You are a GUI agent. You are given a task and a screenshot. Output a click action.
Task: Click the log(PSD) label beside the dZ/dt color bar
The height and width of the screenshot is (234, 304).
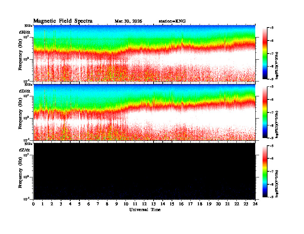(x=277, y=184)
